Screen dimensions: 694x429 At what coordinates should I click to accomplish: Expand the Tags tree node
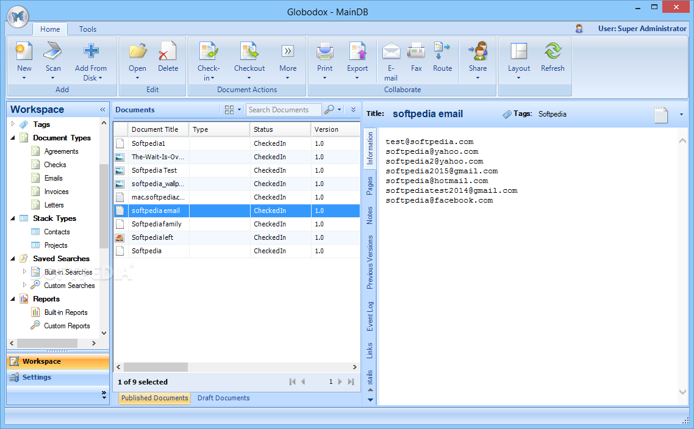click(13, 124)
